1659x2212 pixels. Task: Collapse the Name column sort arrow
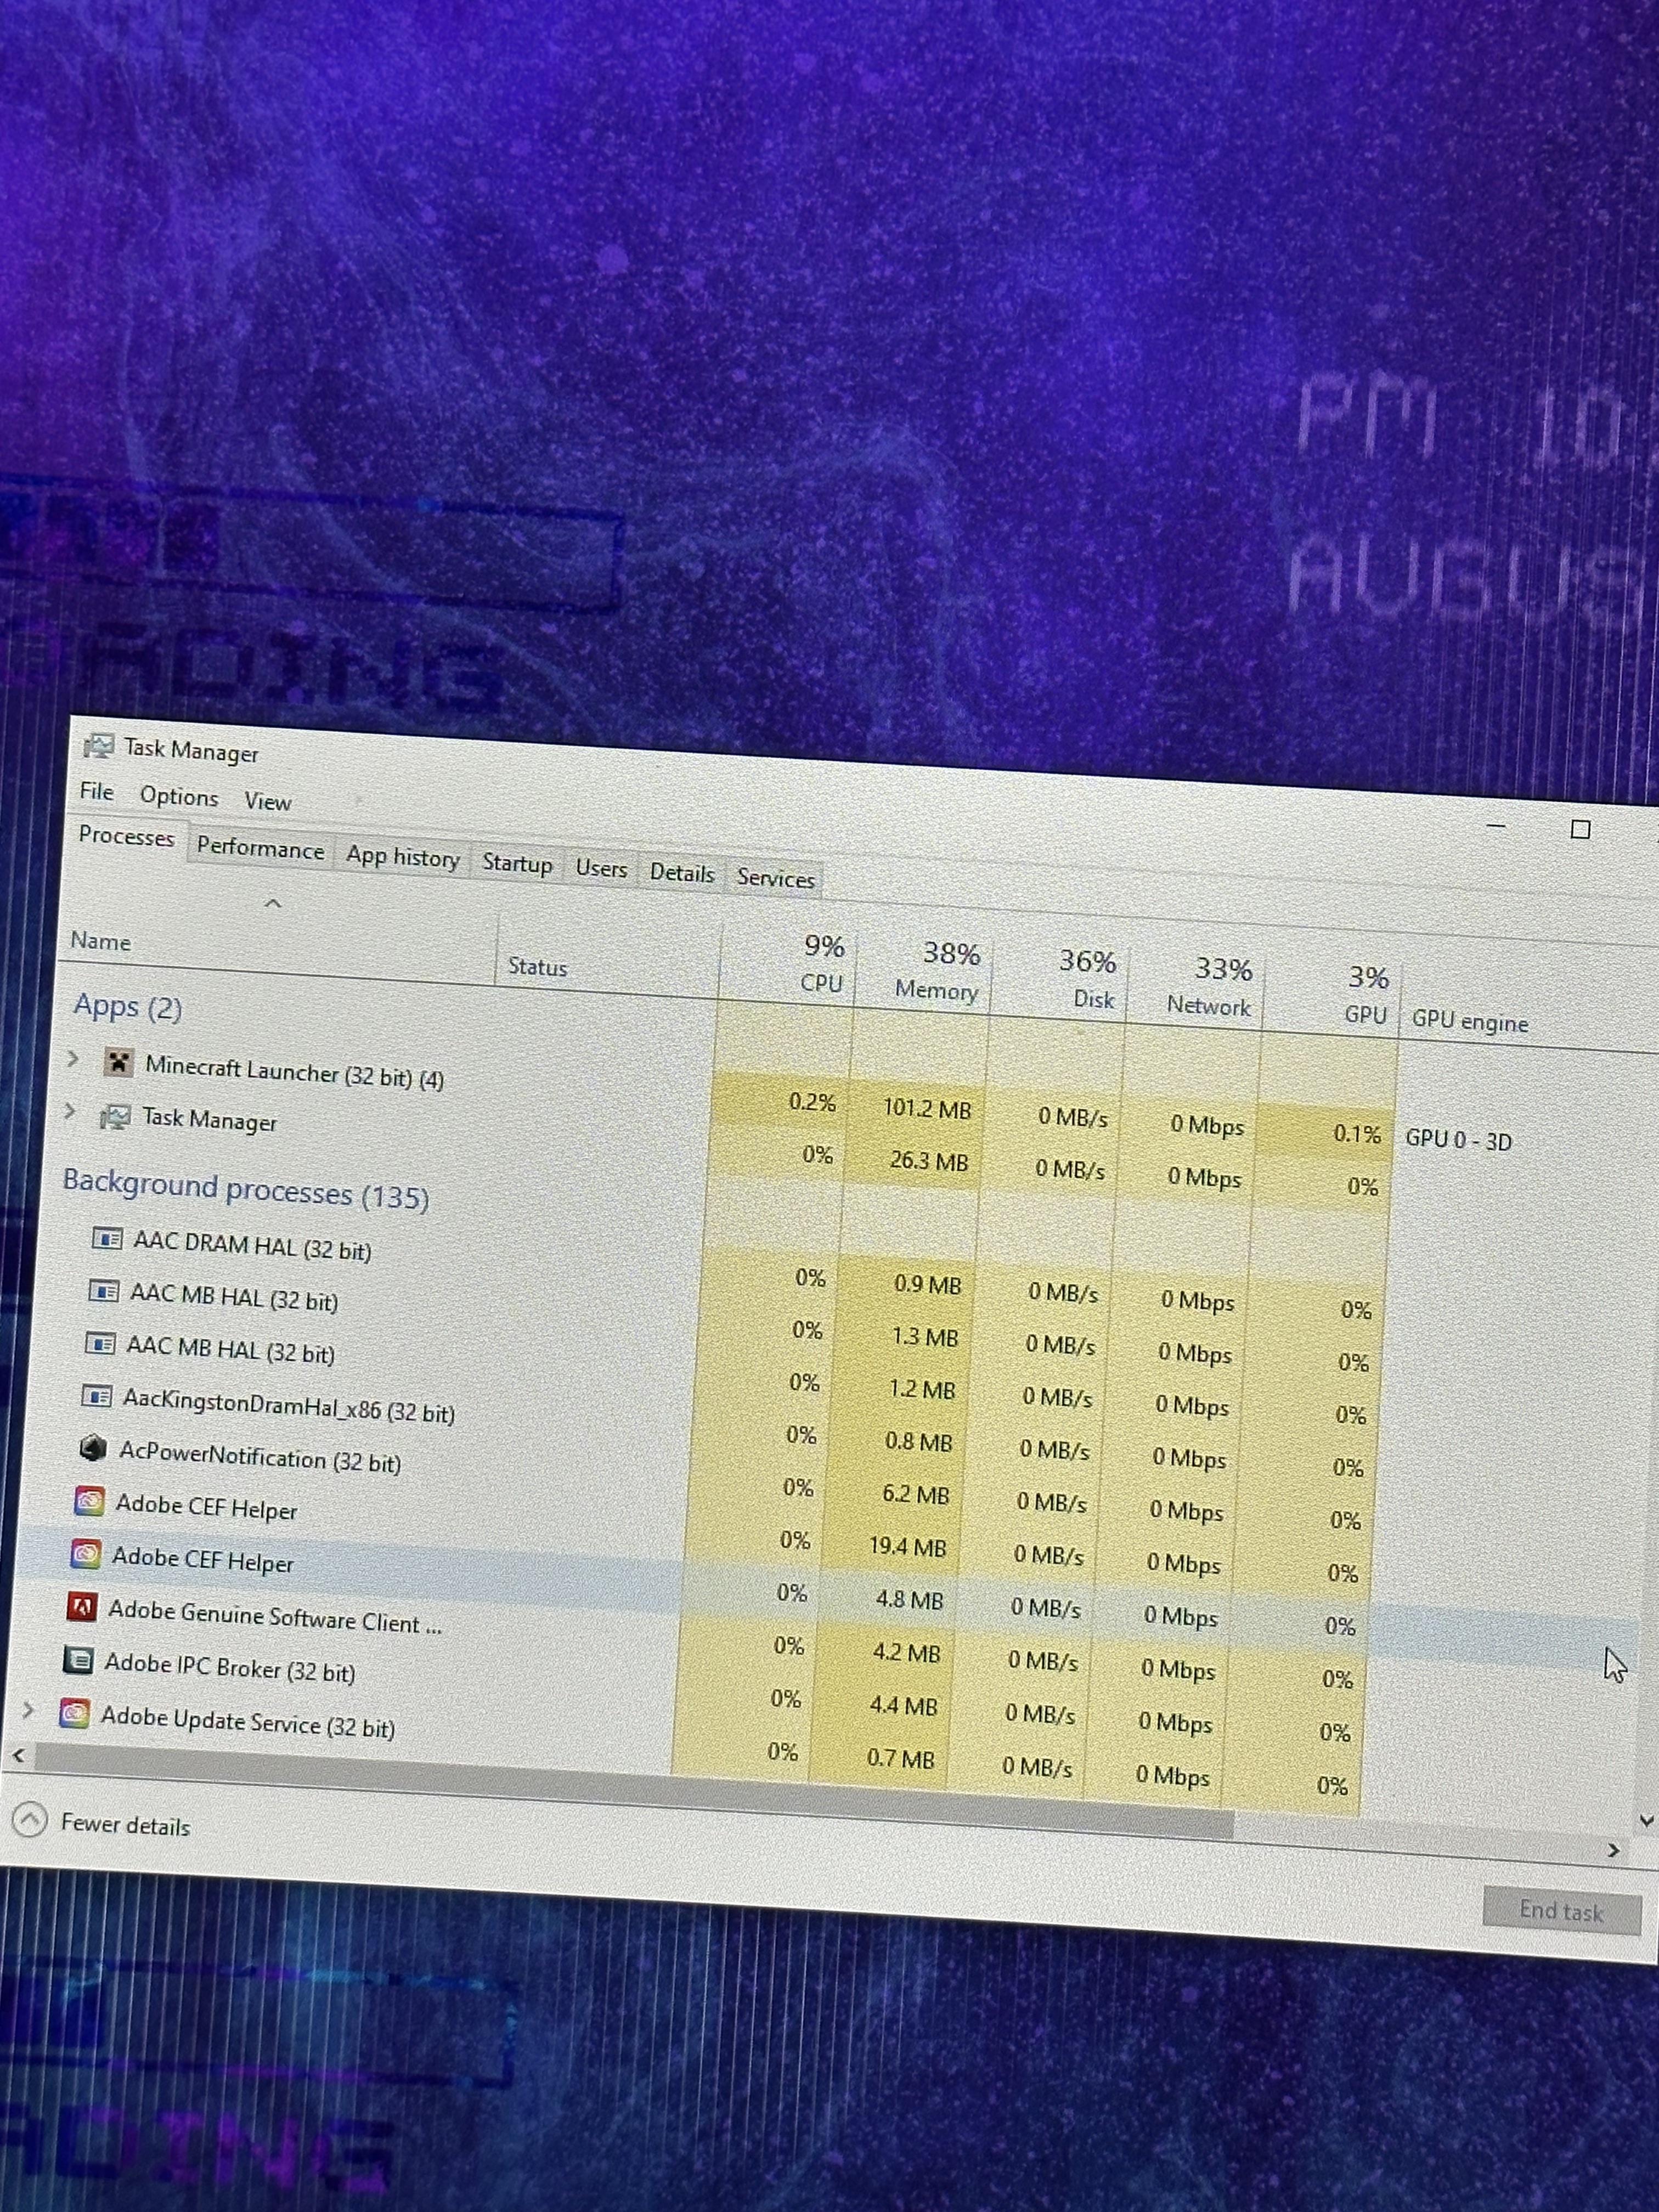click(x=273, y=902)
